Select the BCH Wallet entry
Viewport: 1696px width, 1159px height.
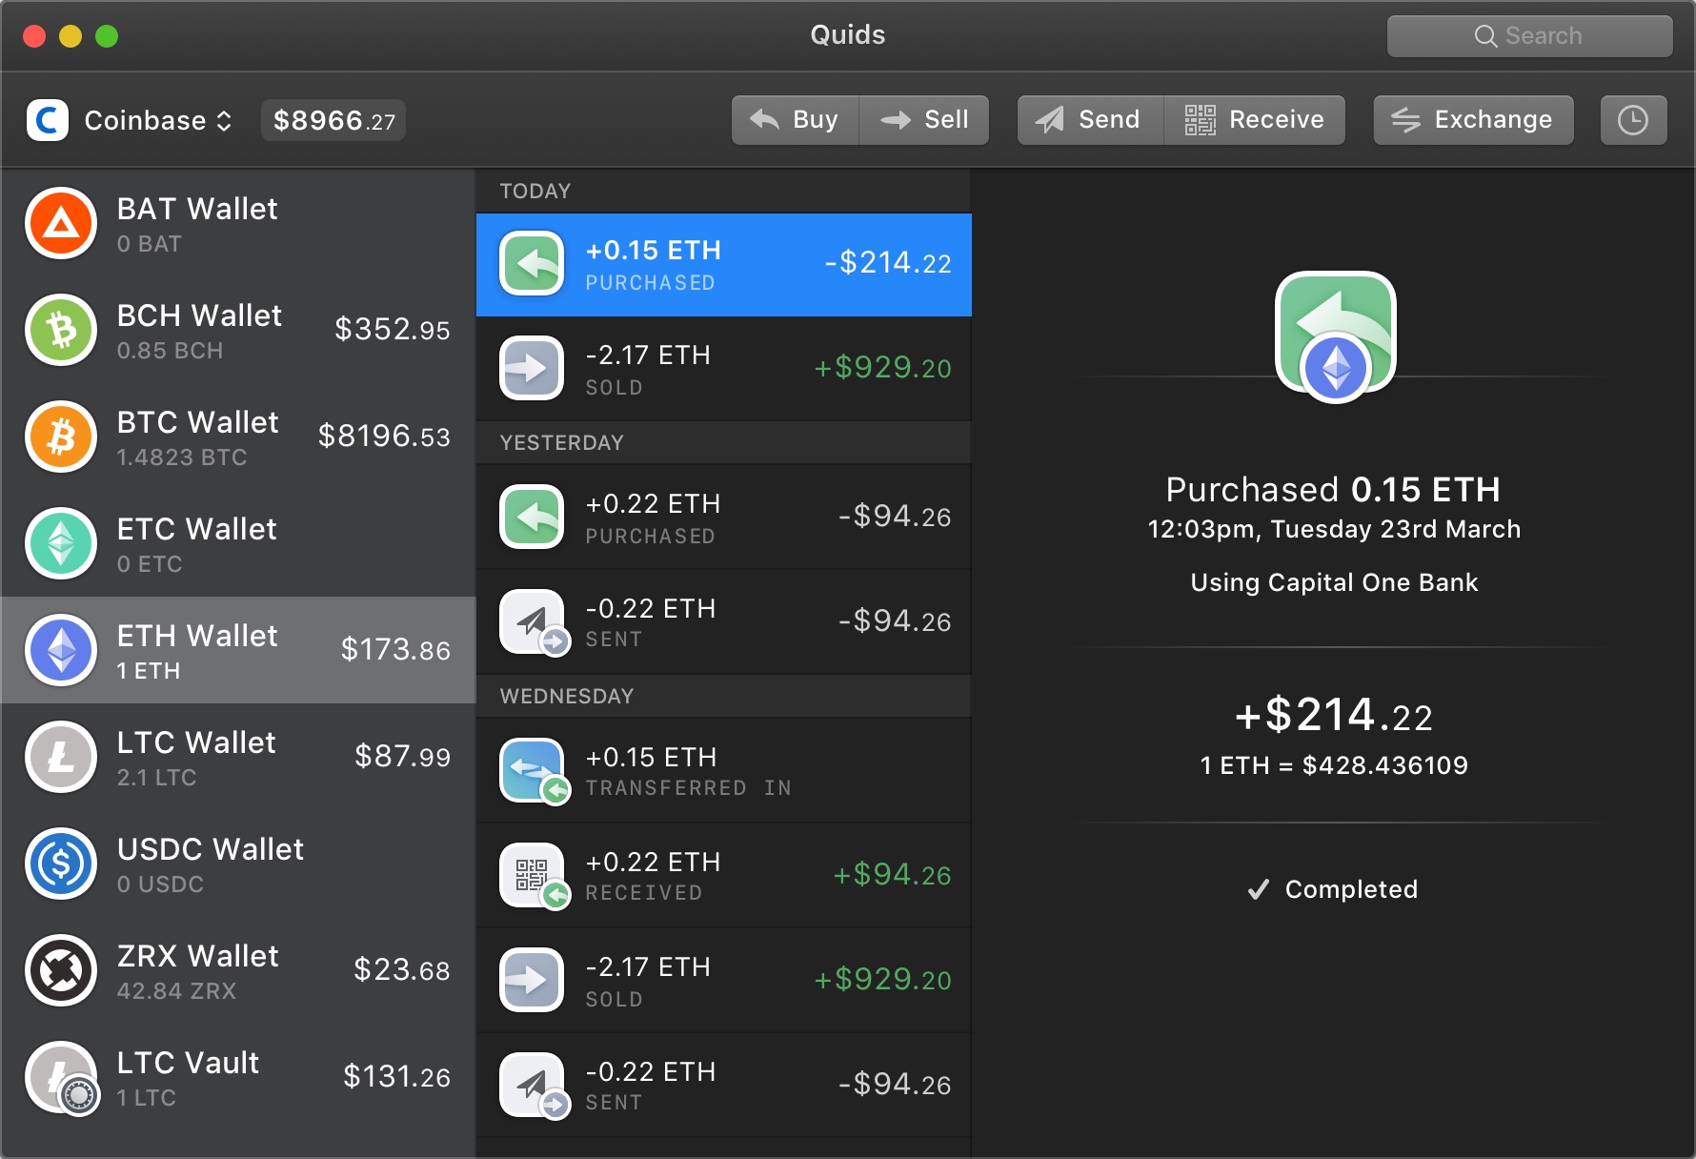[238, 330]
